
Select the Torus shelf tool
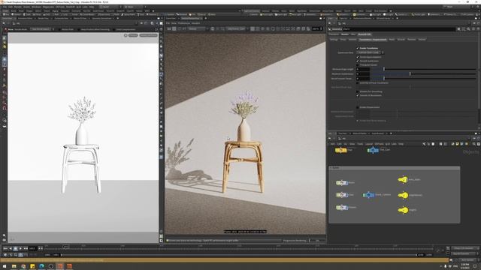click(37, 14)
